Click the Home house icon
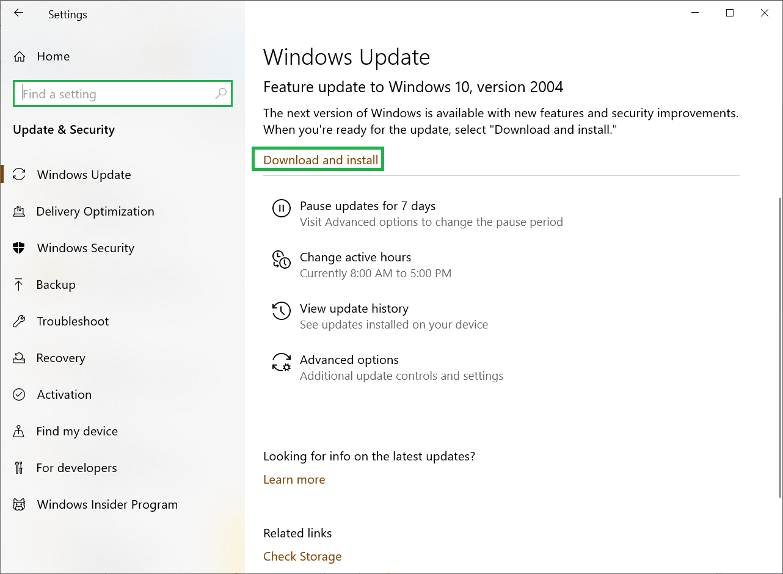This screenshot has width=783, height=574. [20, 57]
